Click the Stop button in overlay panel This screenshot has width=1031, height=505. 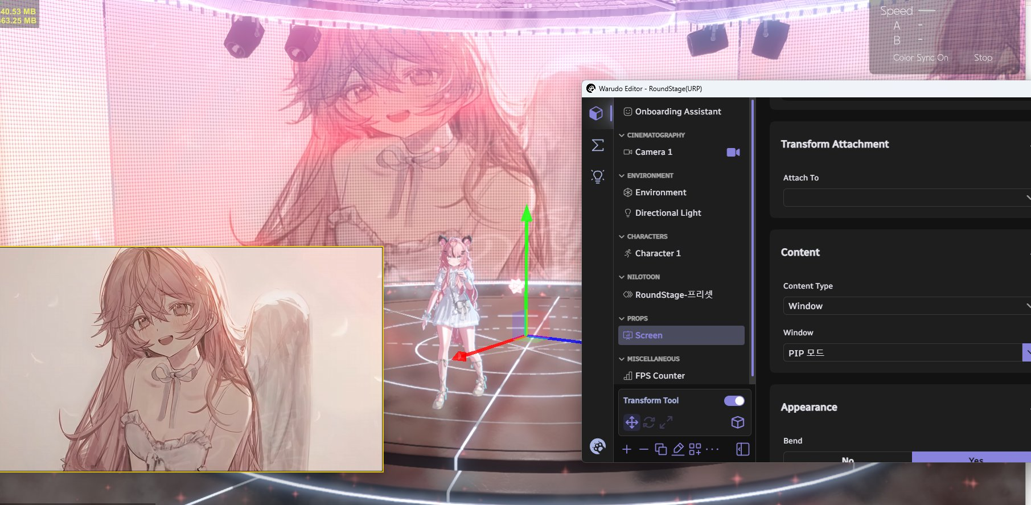983,58
